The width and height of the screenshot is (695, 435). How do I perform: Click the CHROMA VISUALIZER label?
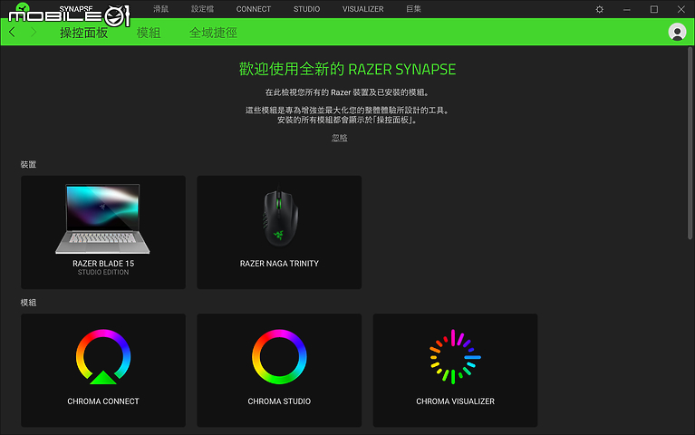tap(455, 401)
